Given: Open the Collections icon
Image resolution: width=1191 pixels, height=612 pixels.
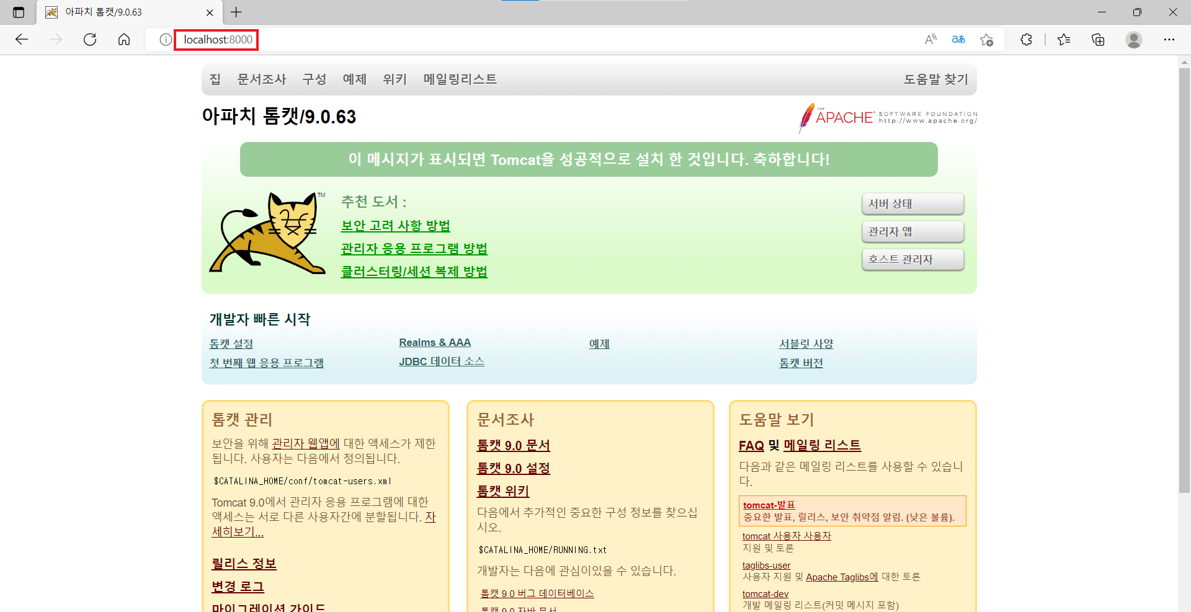Looking at the screenshot, I should (1098, 40).
